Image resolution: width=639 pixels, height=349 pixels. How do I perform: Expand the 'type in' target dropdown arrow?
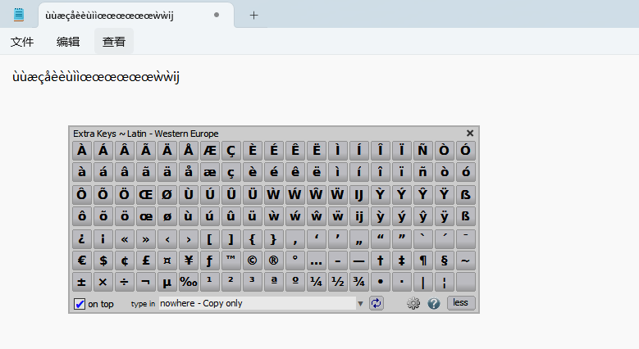(x=360, y=304)
